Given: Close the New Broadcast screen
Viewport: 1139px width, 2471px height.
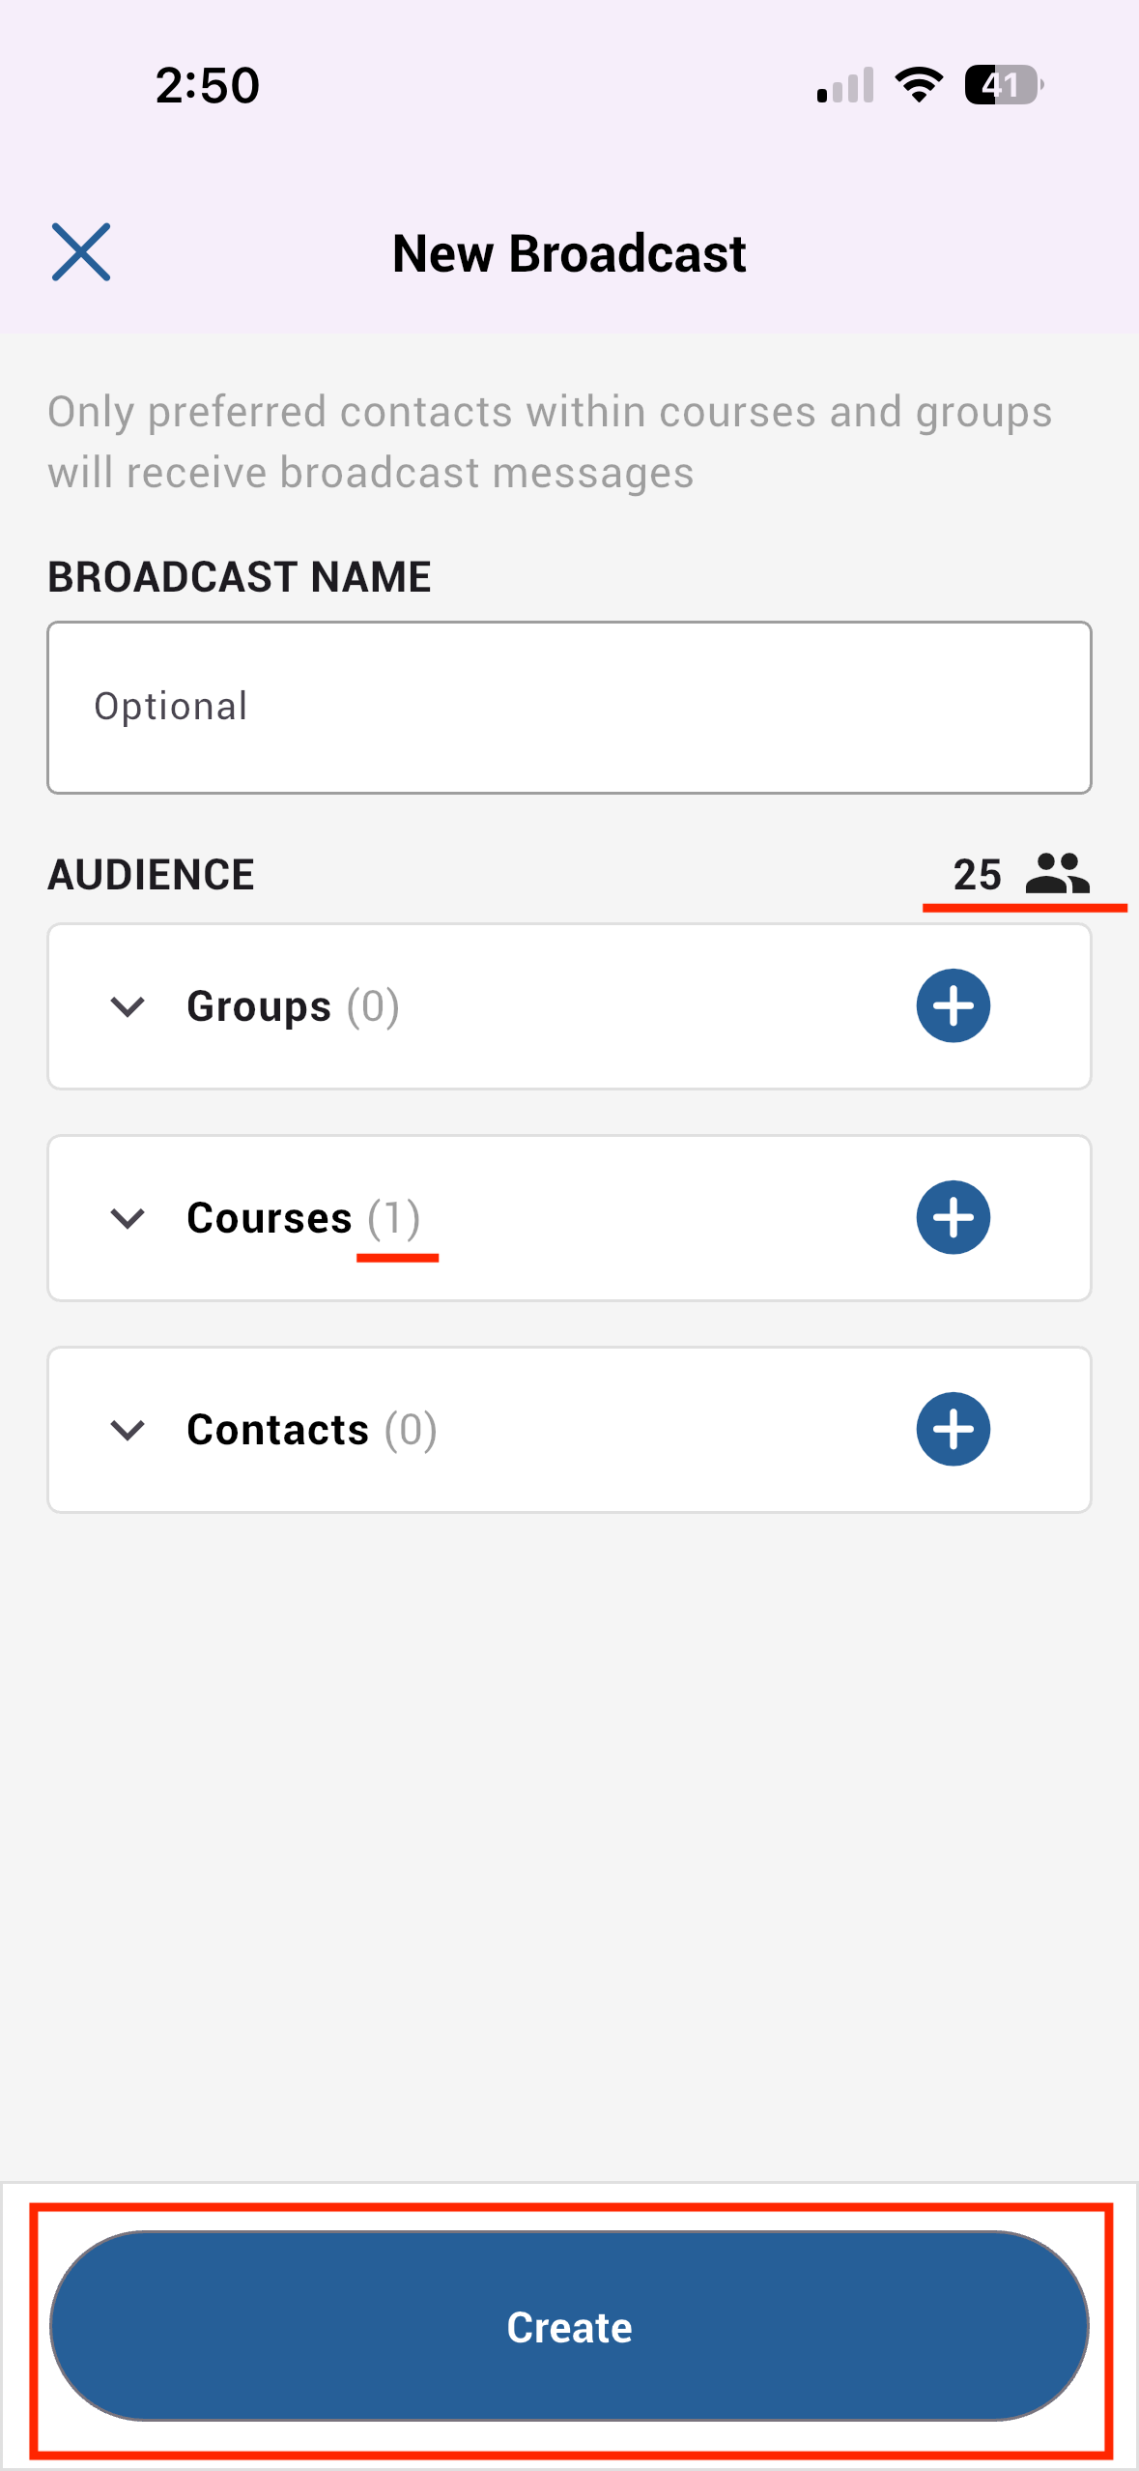Looking at the screenshot, I should [81, 252].
